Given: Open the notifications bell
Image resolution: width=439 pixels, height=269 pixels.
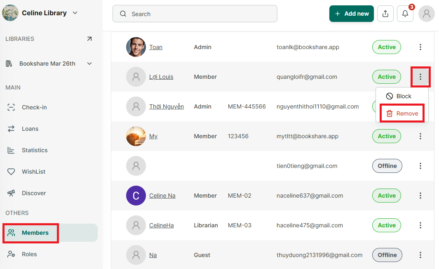Looking at the screenshot, I should click(405, 14).
